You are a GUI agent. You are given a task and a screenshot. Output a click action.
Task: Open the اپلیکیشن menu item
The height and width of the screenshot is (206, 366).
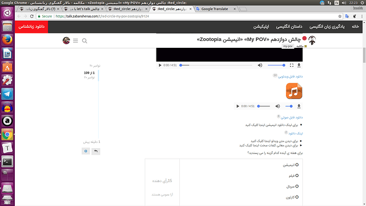click(261, 27)
